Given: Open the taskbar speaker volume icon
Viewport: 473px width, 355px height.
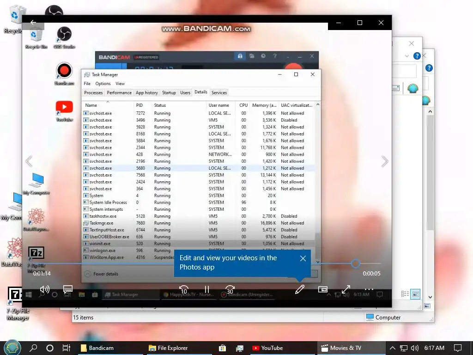Looking at the screenshot, I should [415, 348].
